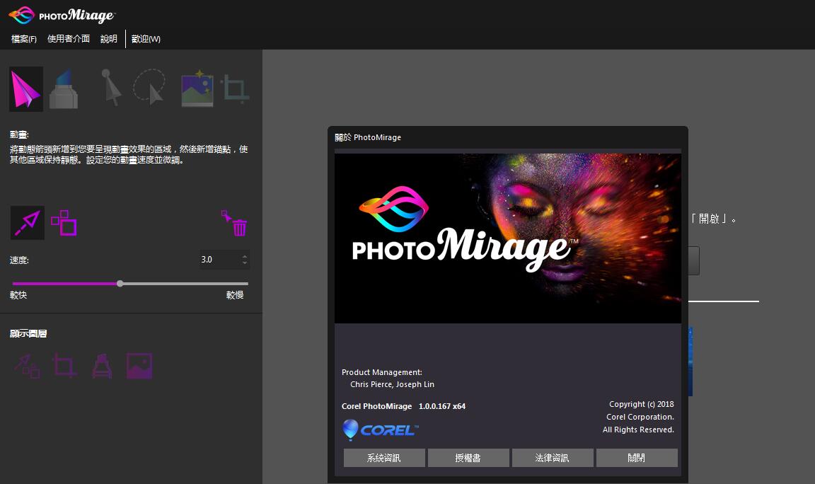Screen dimensions: 815x484
Task: Toggle image layer visibility icon
Action: coord(139,366)
